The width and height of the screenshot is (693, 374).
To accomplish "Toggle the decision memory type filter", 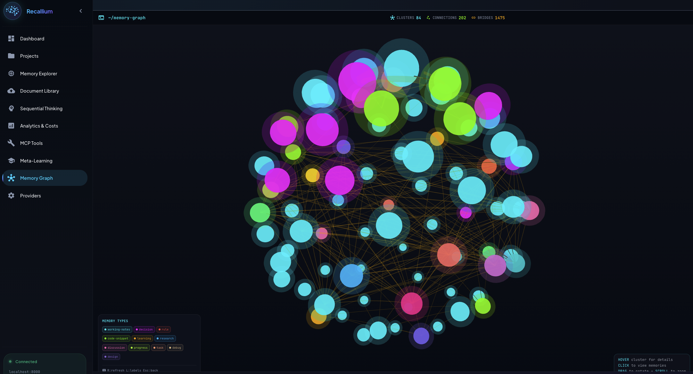I will 144,329.
